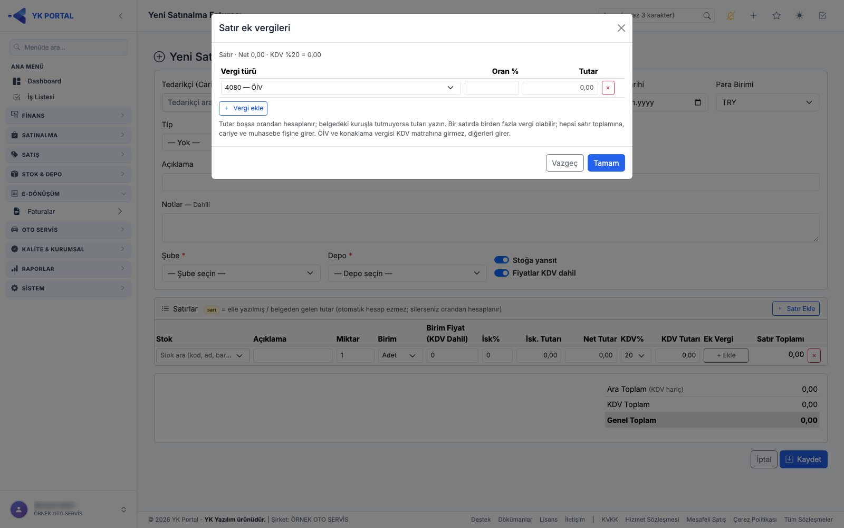This screenshot has width=844, height=528.
Task: Click the İptal button
Action: point(764,459)
